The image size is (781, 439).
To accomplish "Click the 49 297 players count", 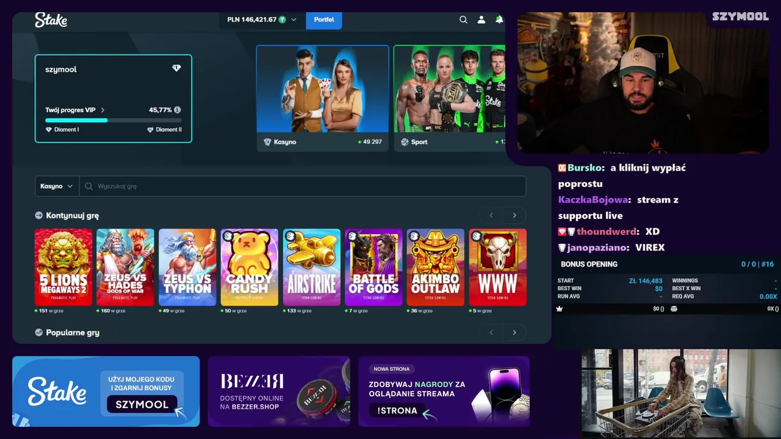I will [372, 141].
